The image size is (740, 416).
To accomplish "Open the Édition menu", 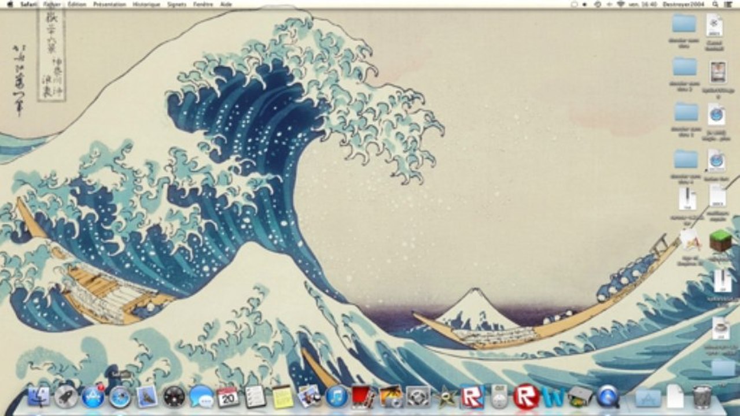I will (x=77, y=4).
